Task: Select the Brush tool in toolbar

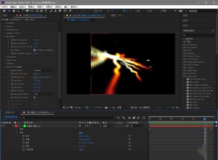Action: [51, 11]
